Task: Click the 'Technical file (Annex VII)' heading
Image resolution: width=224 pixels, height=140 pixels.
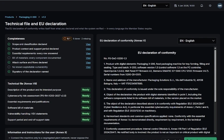Action: (x=22, y=84)
